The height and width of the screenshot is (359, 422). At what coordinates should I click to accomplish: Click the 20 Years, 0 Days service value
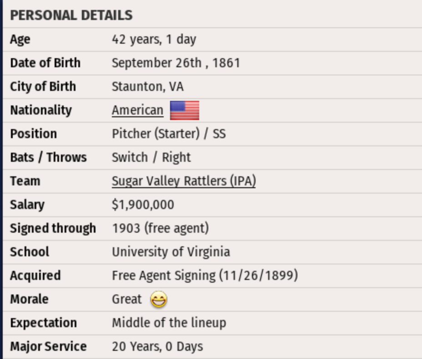click(x=157, y=346)
